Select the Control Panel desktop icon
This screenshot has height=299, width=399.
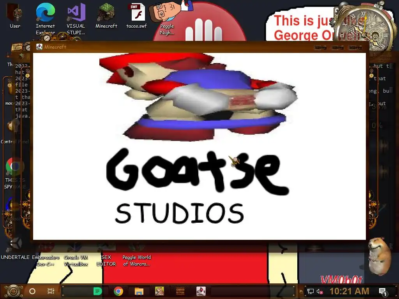(15, 132)
